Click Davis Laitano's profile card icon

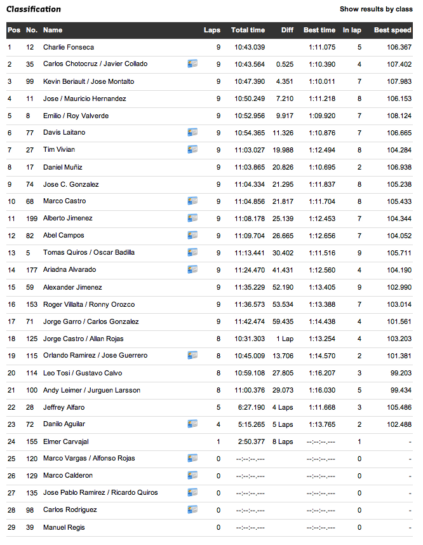pyautogui.click(x=192, y=132)
